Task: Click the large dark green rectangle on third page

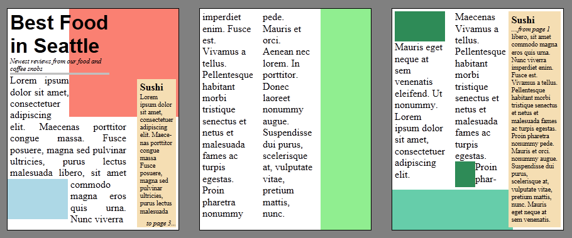Action: coord(419,26)
